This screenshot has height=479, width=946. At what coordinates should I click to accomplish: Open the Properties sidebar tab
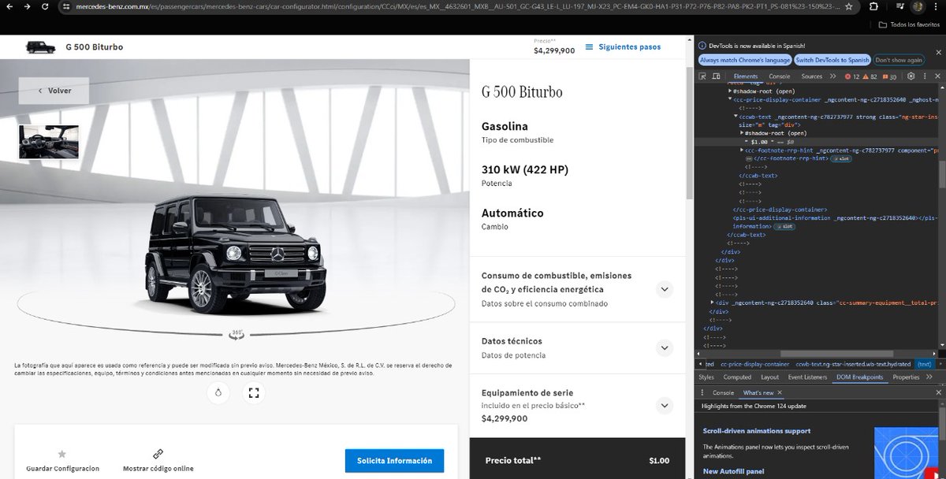tap(906, 377)
